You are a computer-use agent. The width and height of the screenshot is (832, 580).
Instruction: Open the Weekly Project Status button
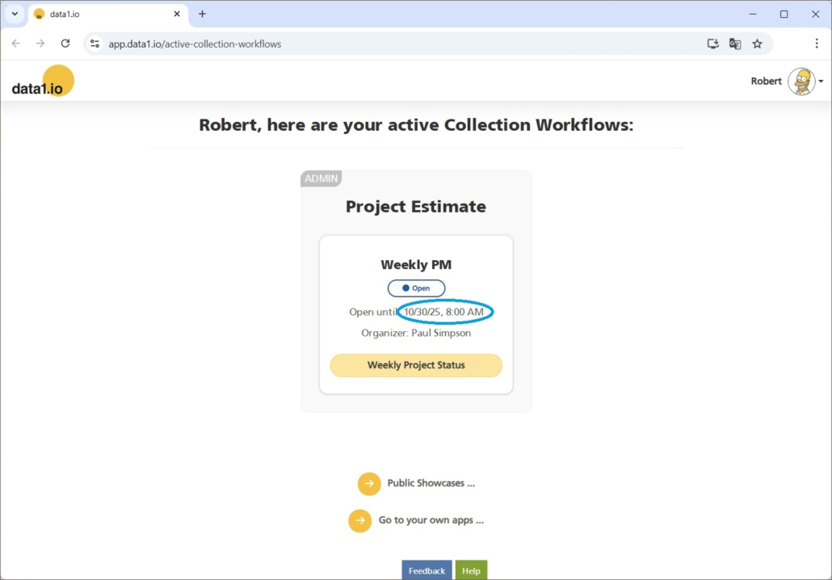[x=416, y=365]
